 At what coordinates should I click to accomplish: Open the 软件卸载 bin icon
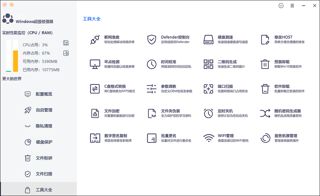(x=265, y=89)
